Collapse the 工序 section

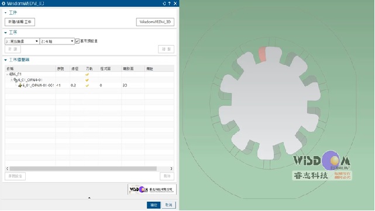coord(5,33)
